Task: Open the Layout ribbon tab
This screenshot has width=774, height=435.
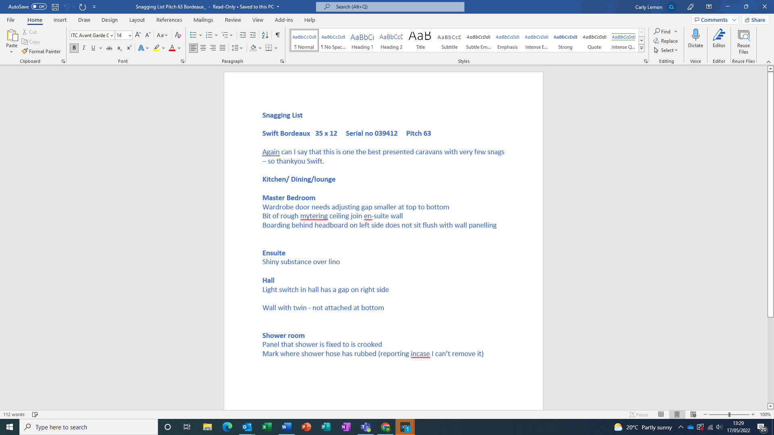Action: 137,20
